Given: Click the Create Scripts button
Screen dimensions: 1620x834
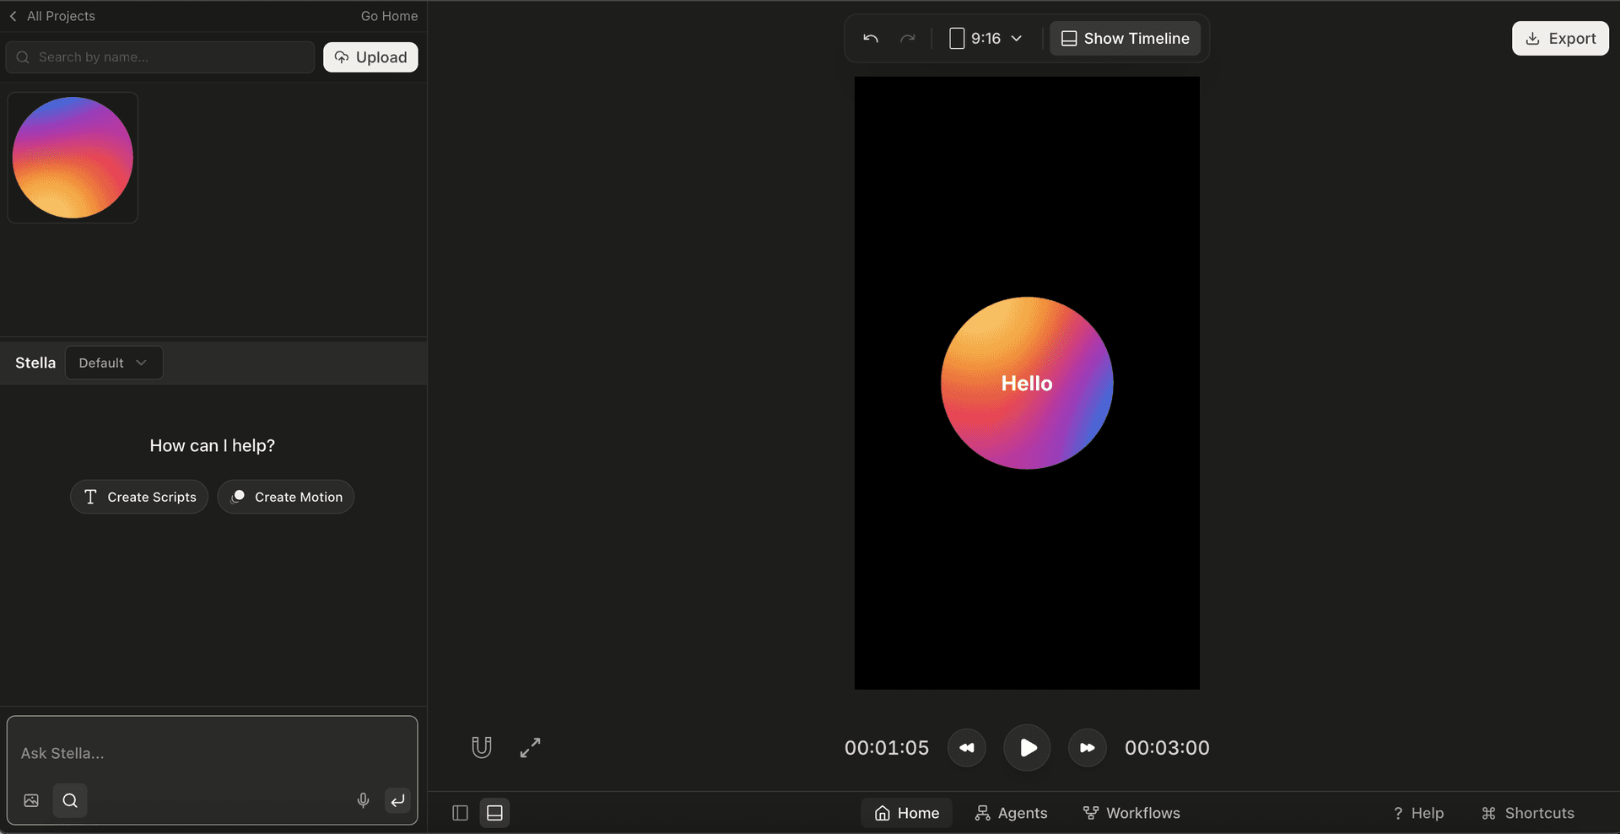Looking at the screenshot, I should click(138, 497).
